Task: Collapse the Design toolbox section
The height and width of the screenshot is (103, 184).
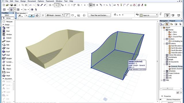Action: 3,25
